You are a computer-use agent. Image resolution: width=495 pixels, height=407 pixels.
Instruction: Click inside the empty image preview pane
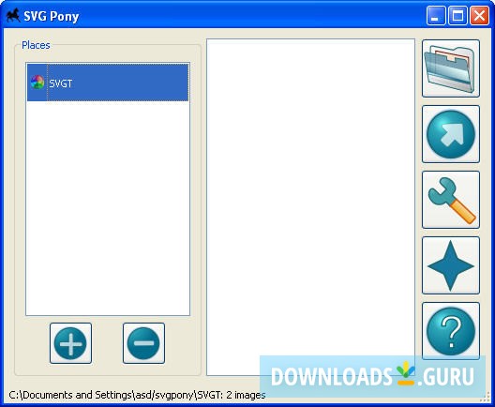[310, 207]
